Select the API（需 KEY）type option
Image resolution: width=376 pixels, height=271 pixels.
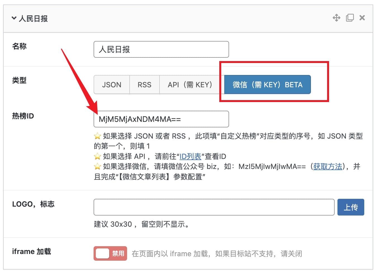(x=192, y=84)
